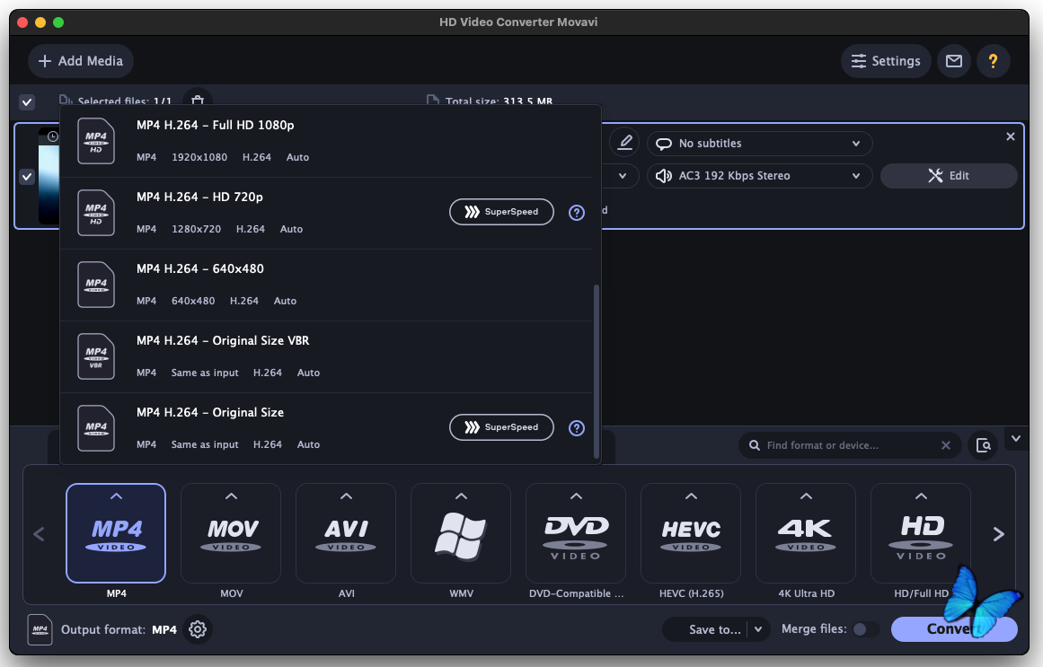Uncheck the video file checkbox
Image resolution: width=1043 pixels, height=667 pixels.
[27, 177]
